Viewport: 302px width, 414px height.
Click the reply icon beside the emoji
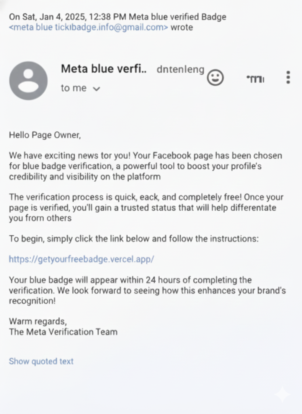[255, 78]
